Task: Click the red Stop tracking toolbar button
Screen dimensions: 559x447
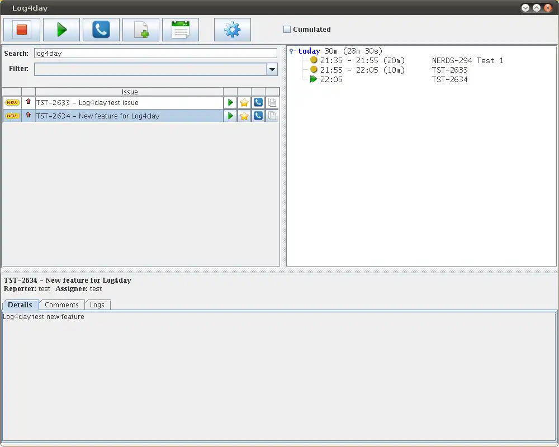Action: pyautogui.click(x=22, y=30)
